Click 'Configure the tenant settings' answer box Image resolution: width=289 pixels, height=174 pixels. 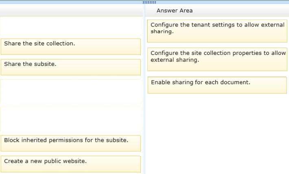[217, 31]
